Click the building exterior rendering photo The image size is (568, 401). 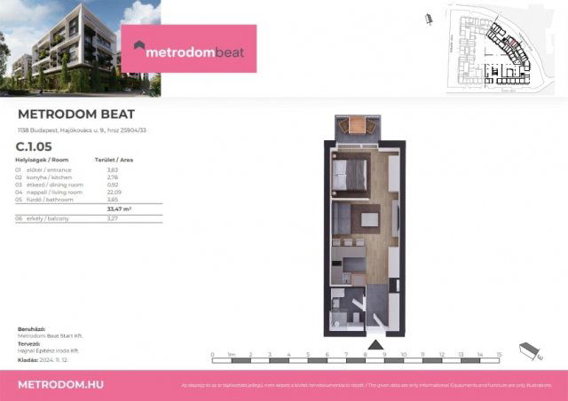(x=80, y=48)
